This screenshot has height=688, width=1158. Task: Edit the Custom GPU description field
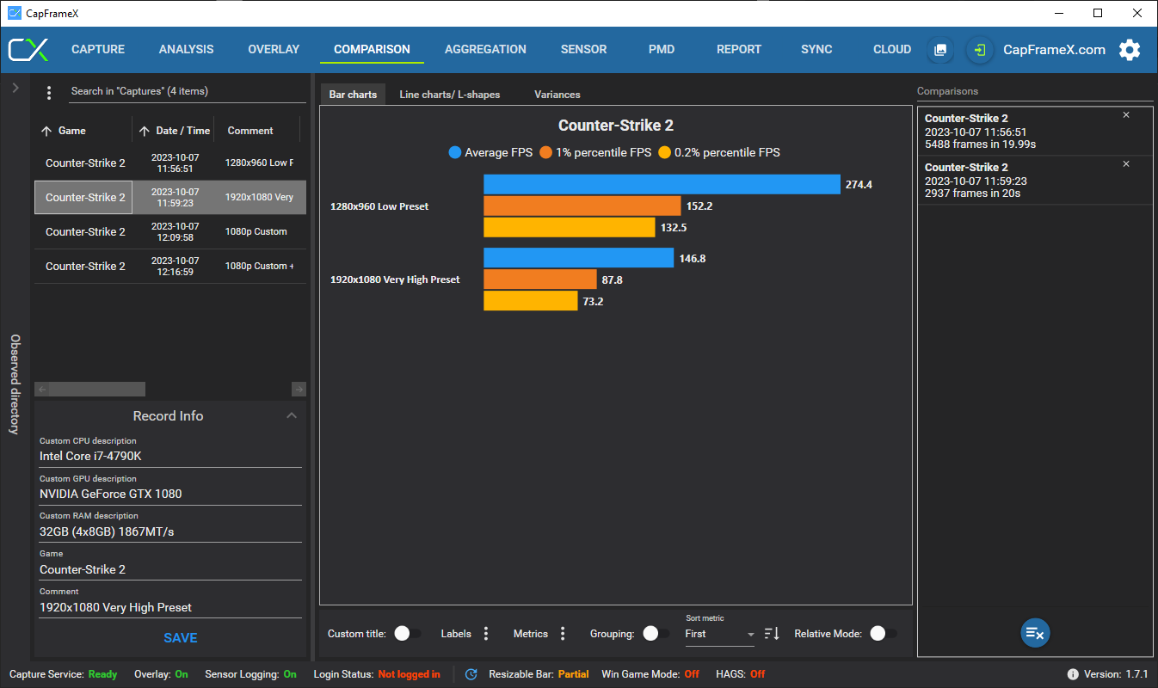pyautogui.click(x=170, y=494)
